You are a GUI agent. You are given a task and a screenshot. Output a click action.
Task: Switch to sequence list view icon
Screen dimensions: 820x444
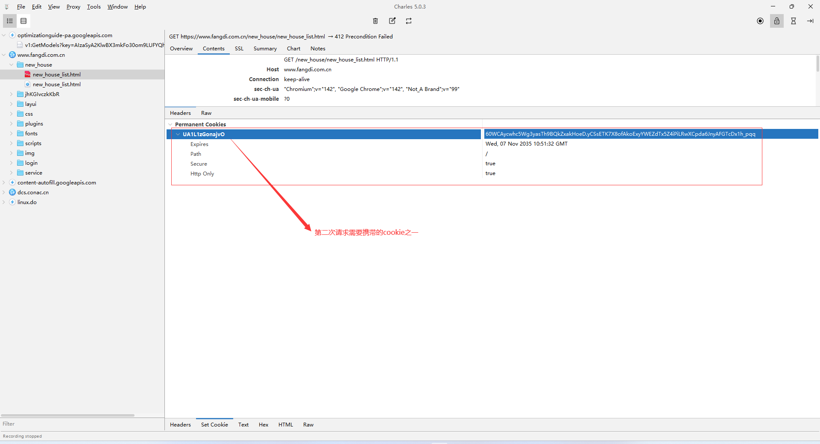[x=23, y=21]
